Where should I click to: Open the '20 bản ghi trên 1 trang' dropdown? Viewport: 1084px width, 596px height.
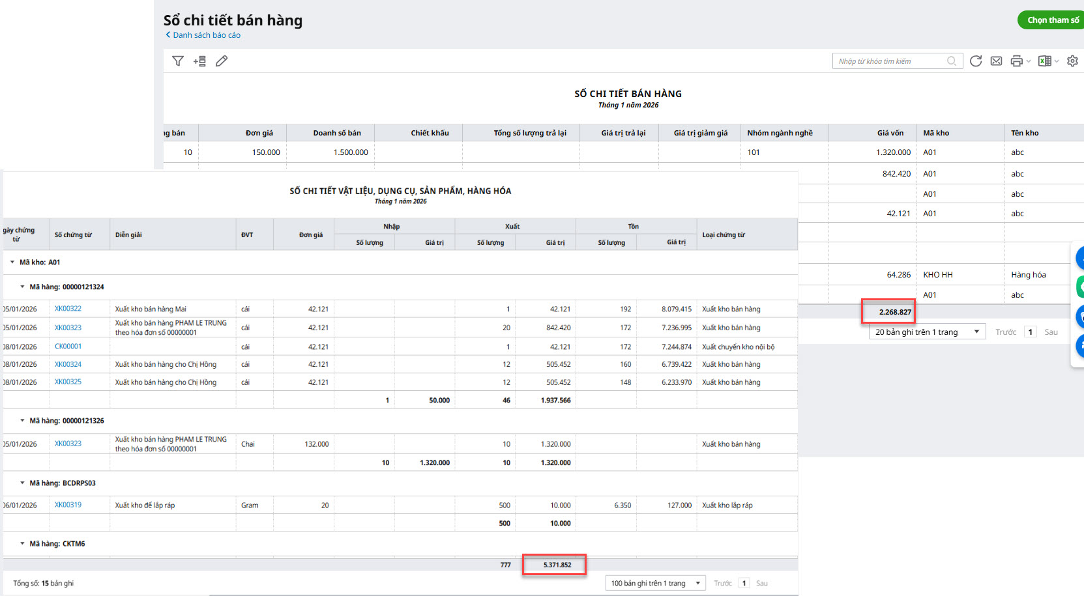pyautogui.click(x=927, y=332)
